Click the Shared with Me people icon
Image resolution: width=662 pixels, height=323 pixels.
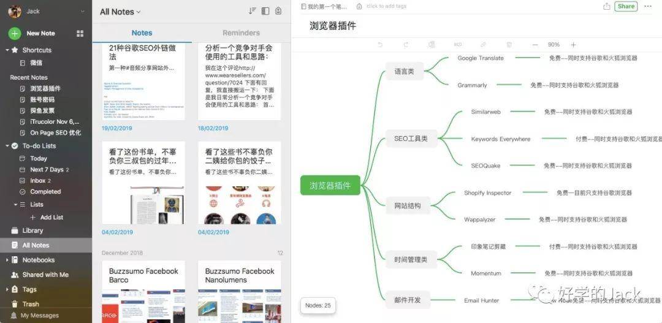click(x=15, y=275)
